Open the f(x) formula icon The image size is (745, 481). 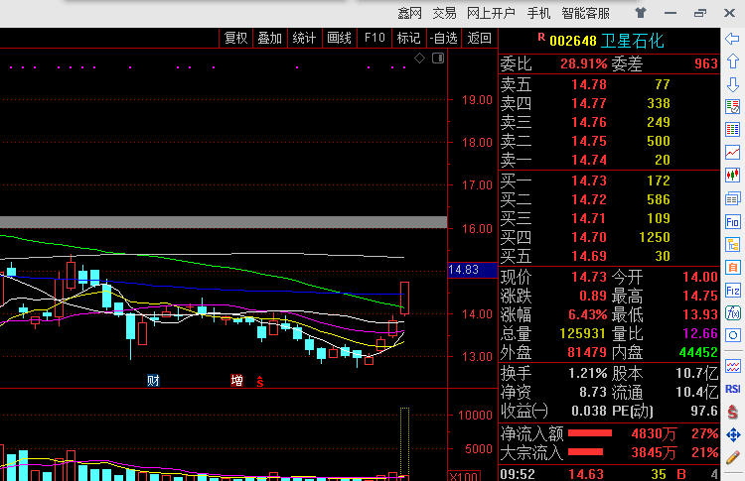[733, 313]
